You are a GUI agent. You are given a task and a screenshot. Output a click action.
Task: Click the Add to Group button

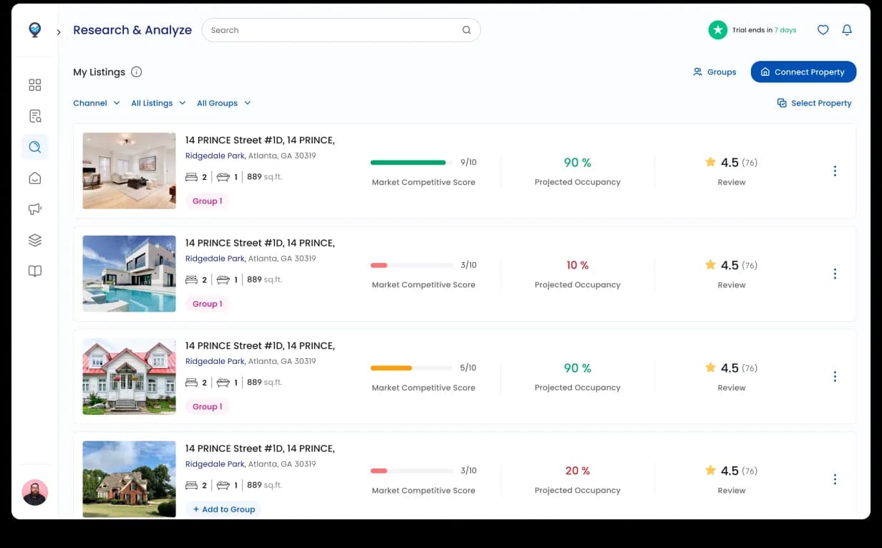coord(223,509)
